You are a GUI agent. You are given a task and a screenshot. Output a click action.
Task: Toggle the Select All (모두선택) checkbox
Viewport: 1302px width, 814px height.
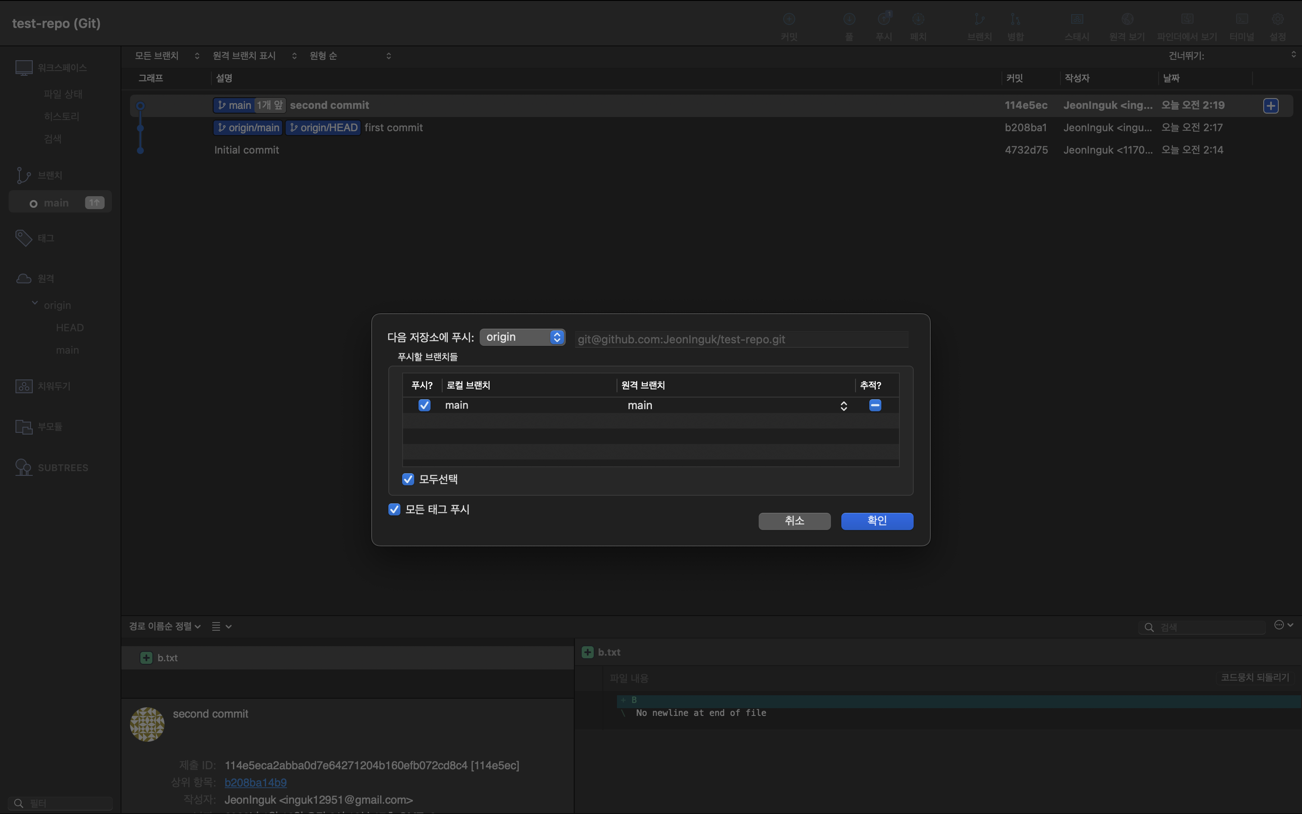point(408,479)
